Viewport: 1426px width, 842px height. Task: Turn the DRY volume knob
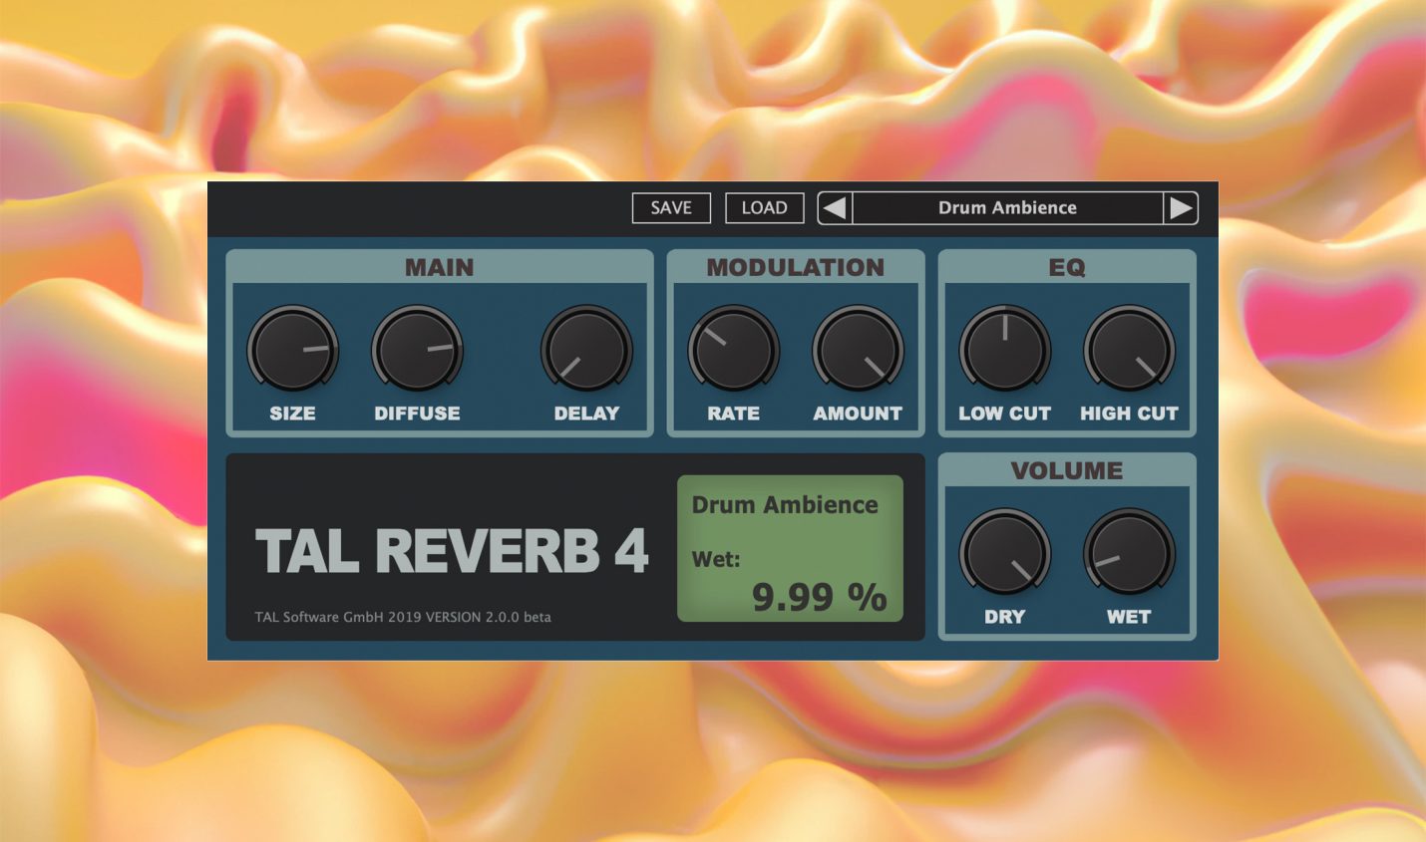(1004, 554)
